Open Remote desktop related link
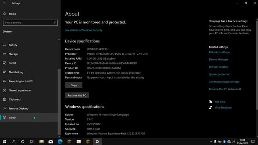The width and height of the screenshot is (258, 145). click(x=218, y=67)
